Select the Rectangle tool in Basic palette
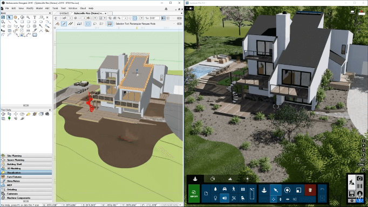The image size is (368, 207). point(22,22)
